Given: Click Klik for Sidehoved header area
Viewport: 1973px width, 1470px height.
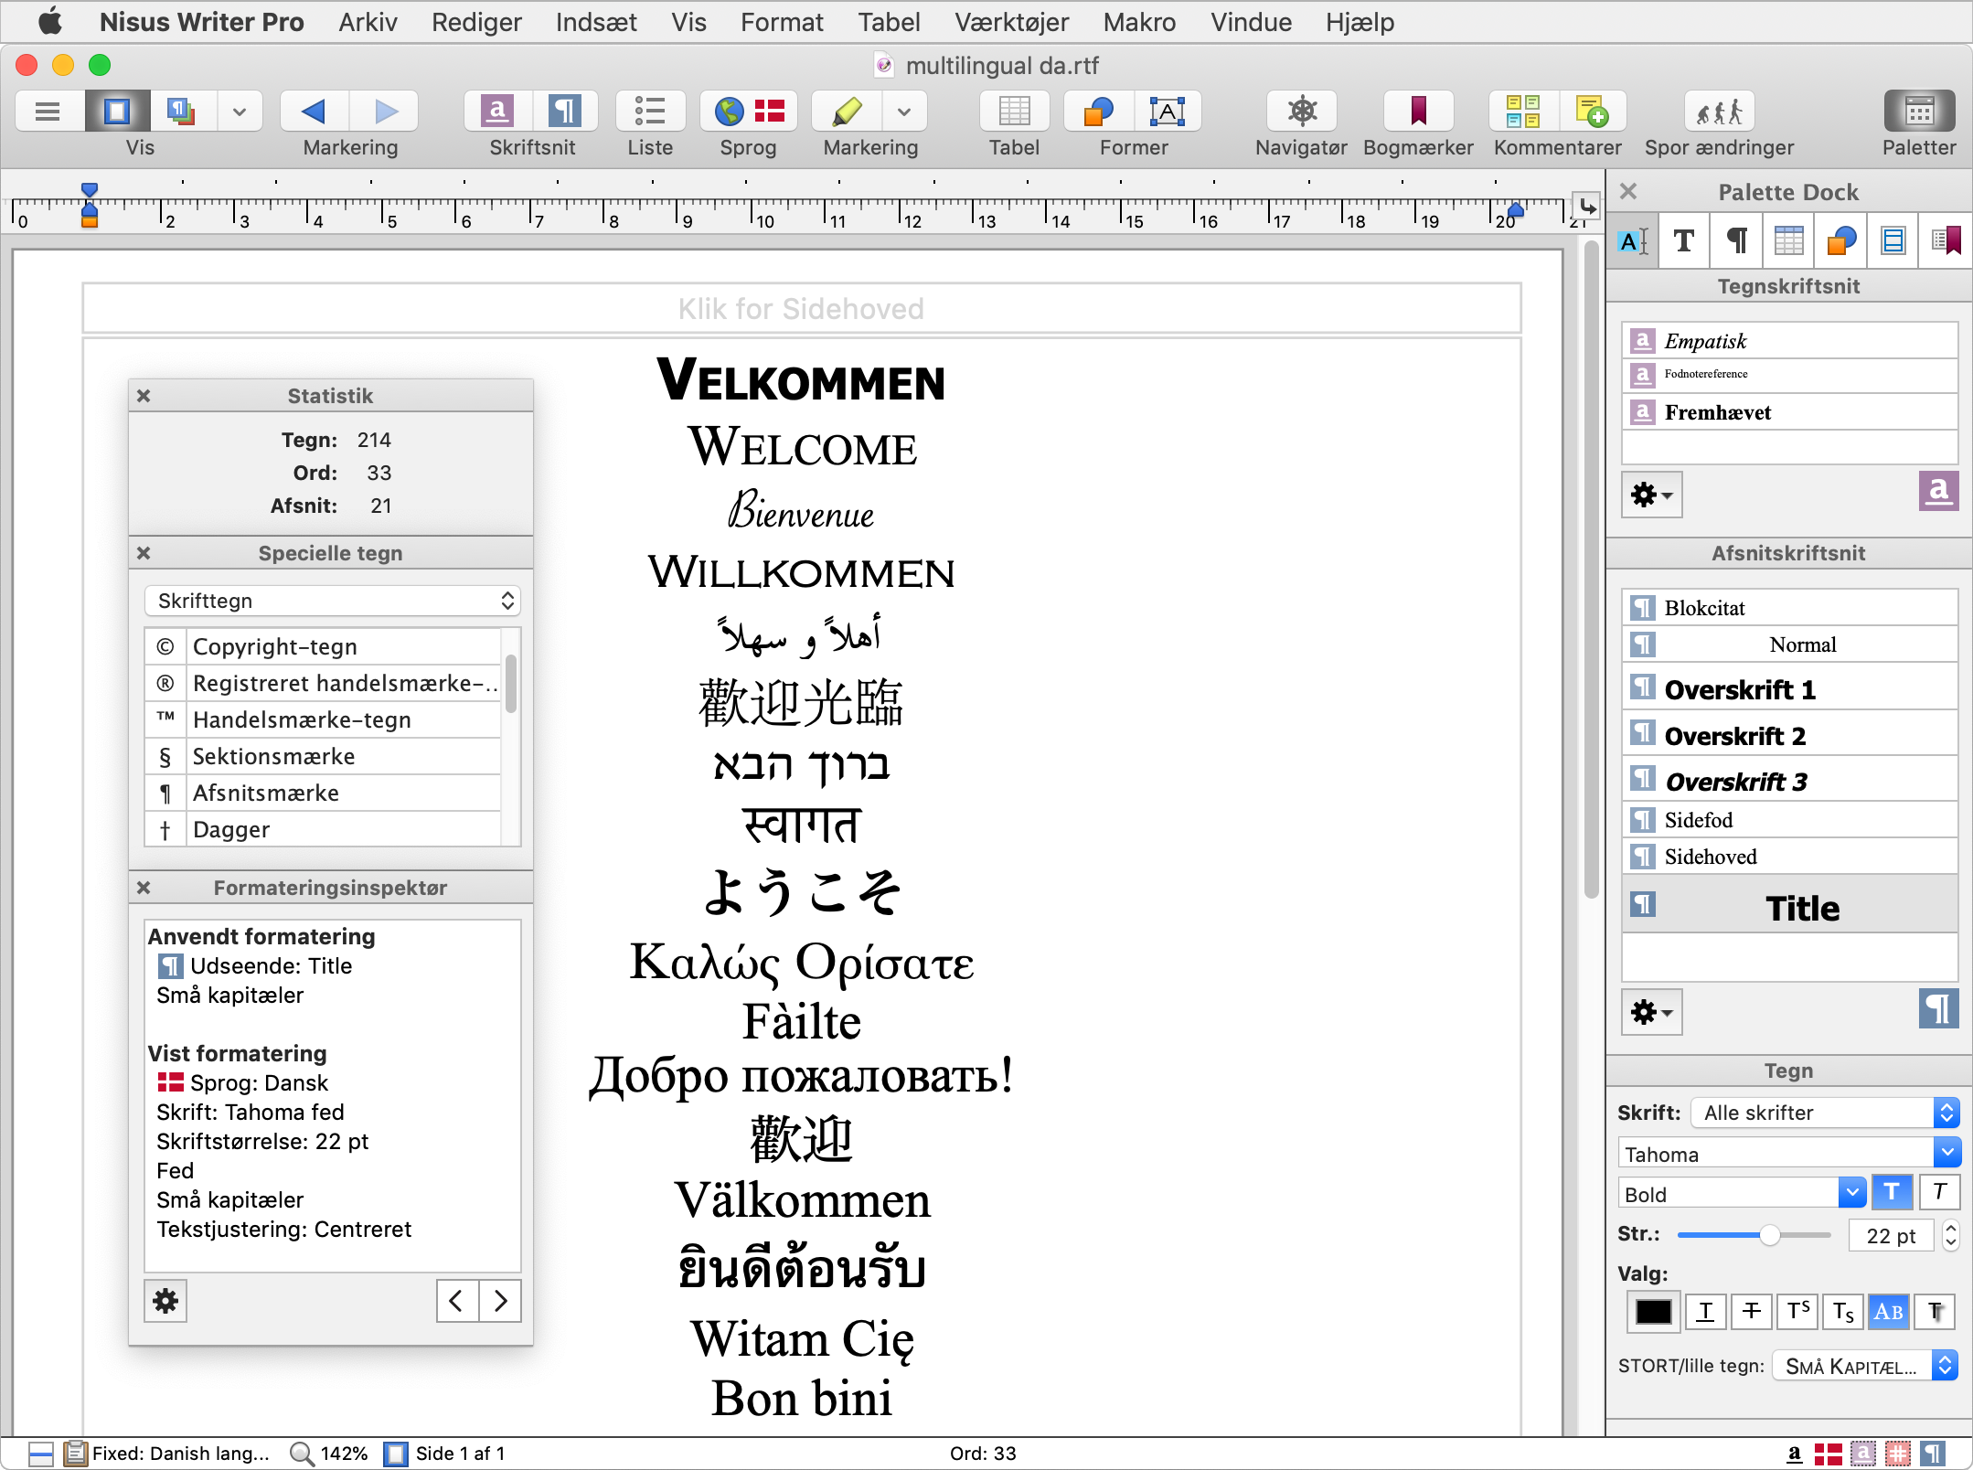Looking at the screenshot, I should [x=802, y=309].
